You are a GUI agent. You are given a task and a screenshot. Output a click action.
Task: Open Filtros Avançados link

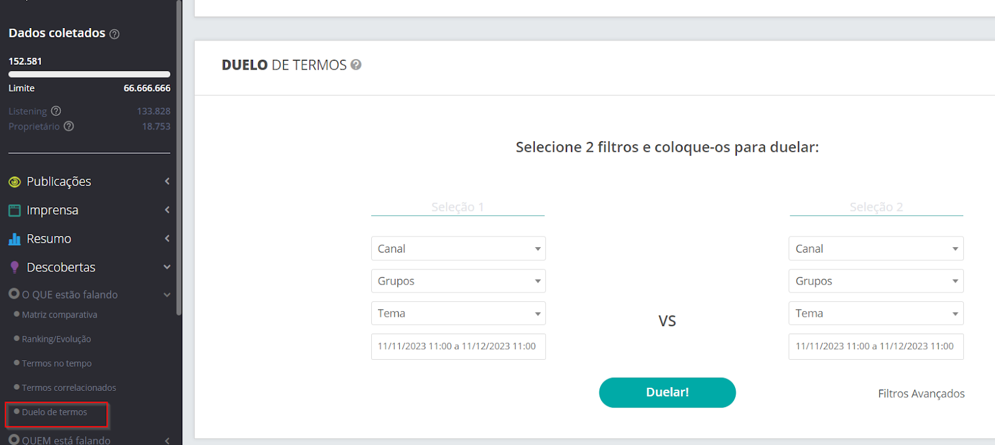921,393
